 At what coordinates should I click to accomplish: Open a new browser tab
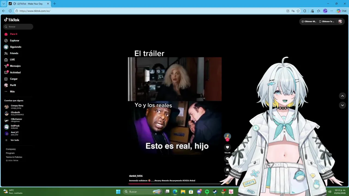55,4
